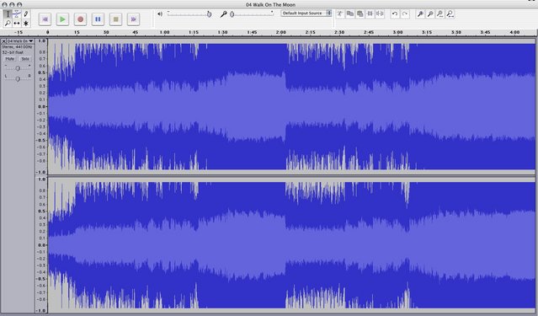The height and width of the screenshot is (316, 538).
Task: Click the Zoom Out magnifier icon
Action: [x=430, y=14]
